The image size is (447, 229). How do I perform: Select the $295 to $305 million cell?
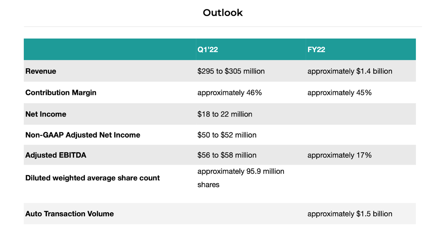[231, 71]
